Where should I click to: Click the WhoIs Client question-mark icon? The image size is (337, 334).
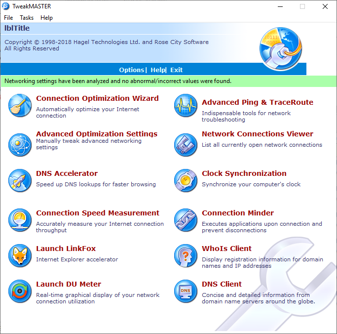point(186,255)
